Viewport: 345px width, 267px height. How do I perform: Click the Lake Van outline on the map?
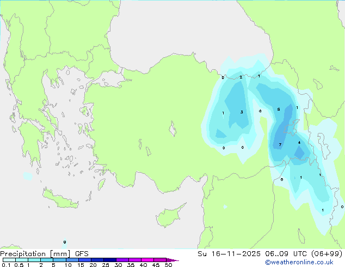(292, 128)
